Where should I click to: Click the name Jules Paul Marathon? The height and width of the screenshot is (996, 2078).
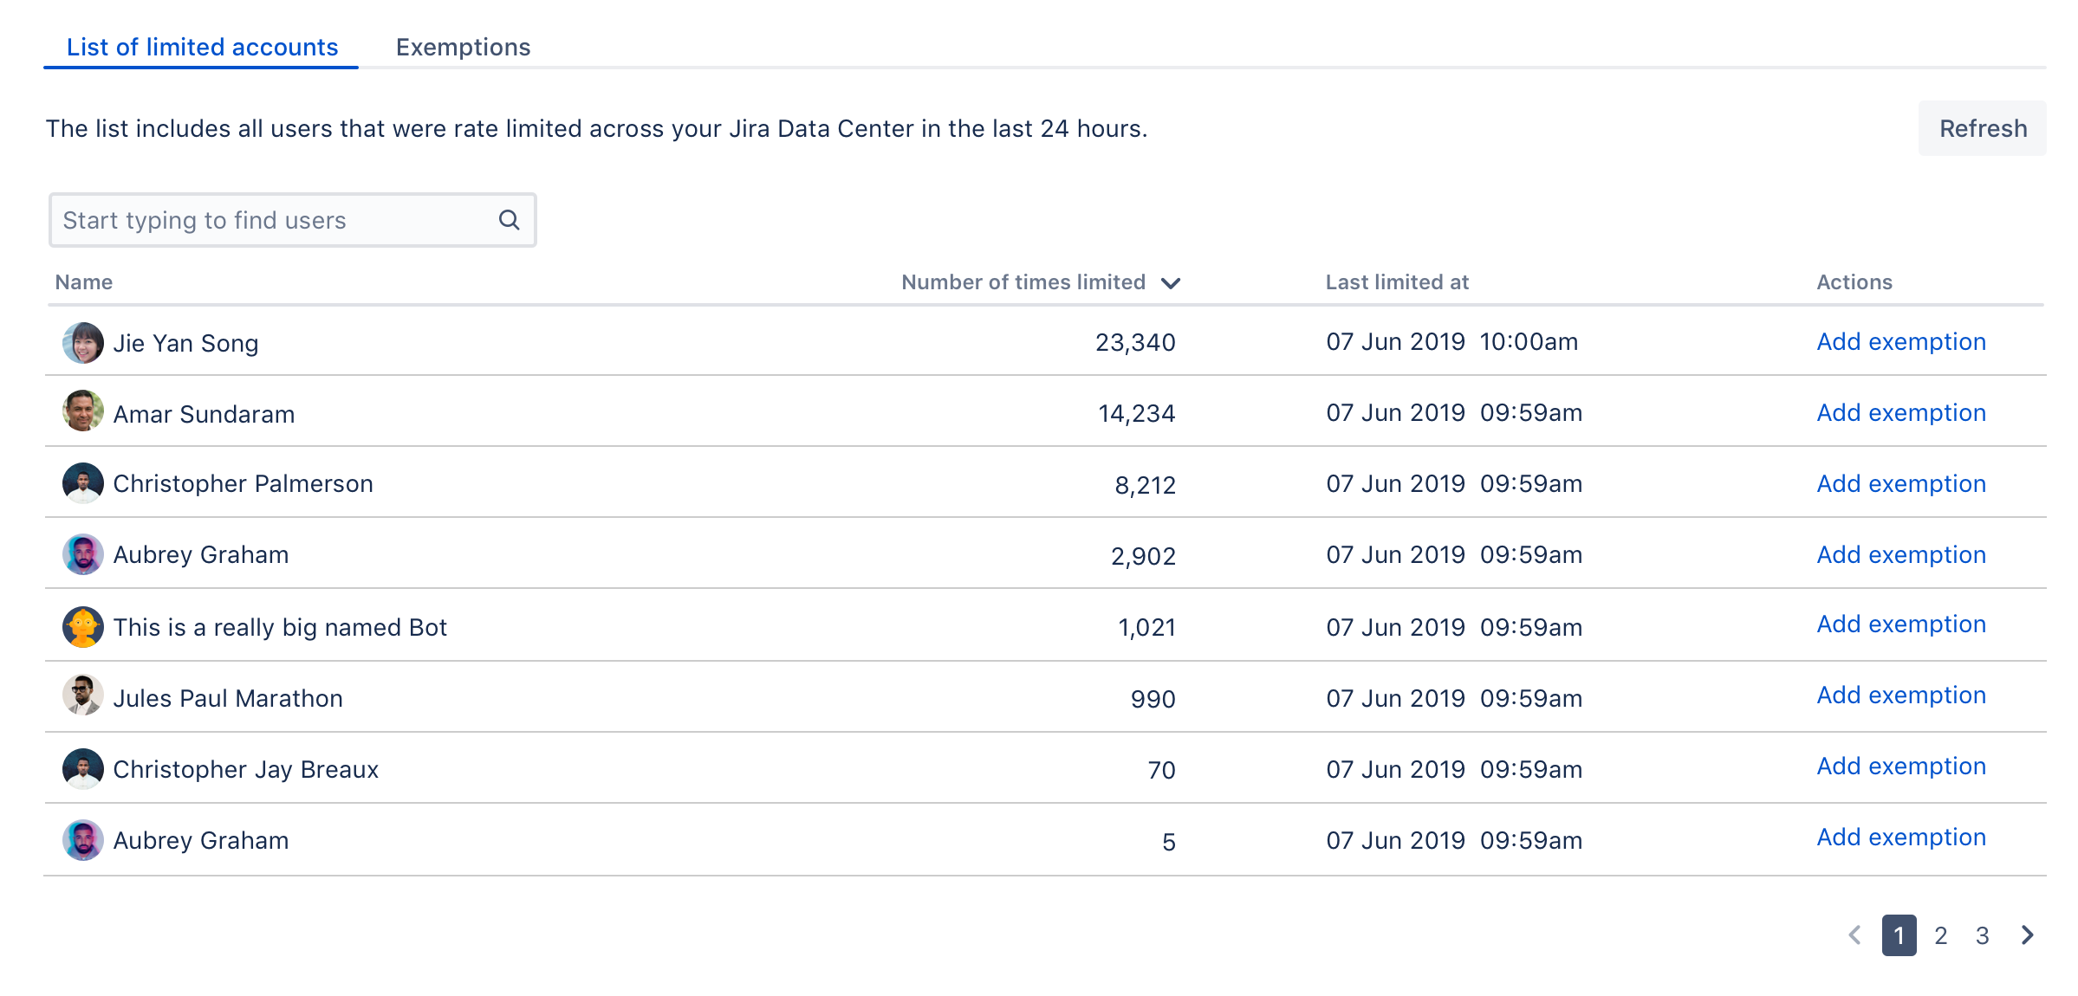(228, 699)
